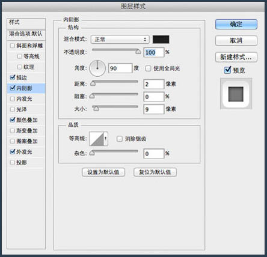267x257 pixels.
Task: Enable the 内发光 checkbox
Action: click(x=12, y=98)
